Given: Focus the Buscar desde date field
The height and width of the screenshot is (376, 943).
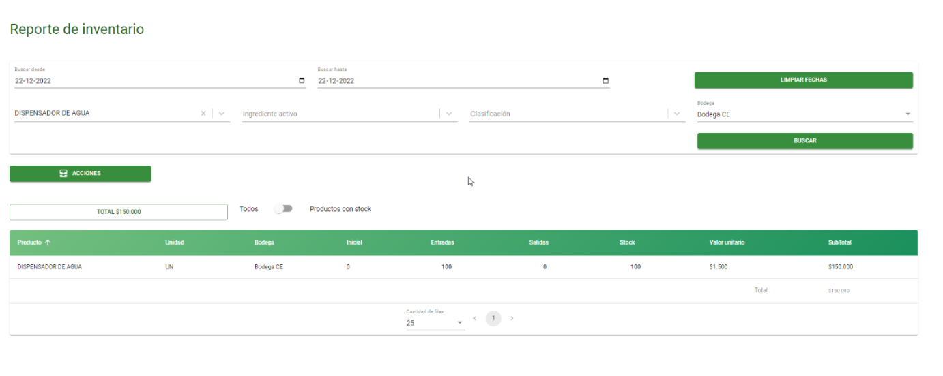Looking at the screenshot, I should pyautogui.click(x=160, y=81).
